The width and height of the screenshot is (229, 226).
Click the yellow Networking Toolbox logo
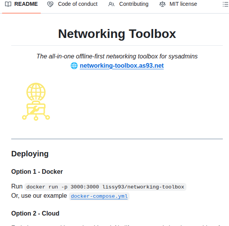36,102
